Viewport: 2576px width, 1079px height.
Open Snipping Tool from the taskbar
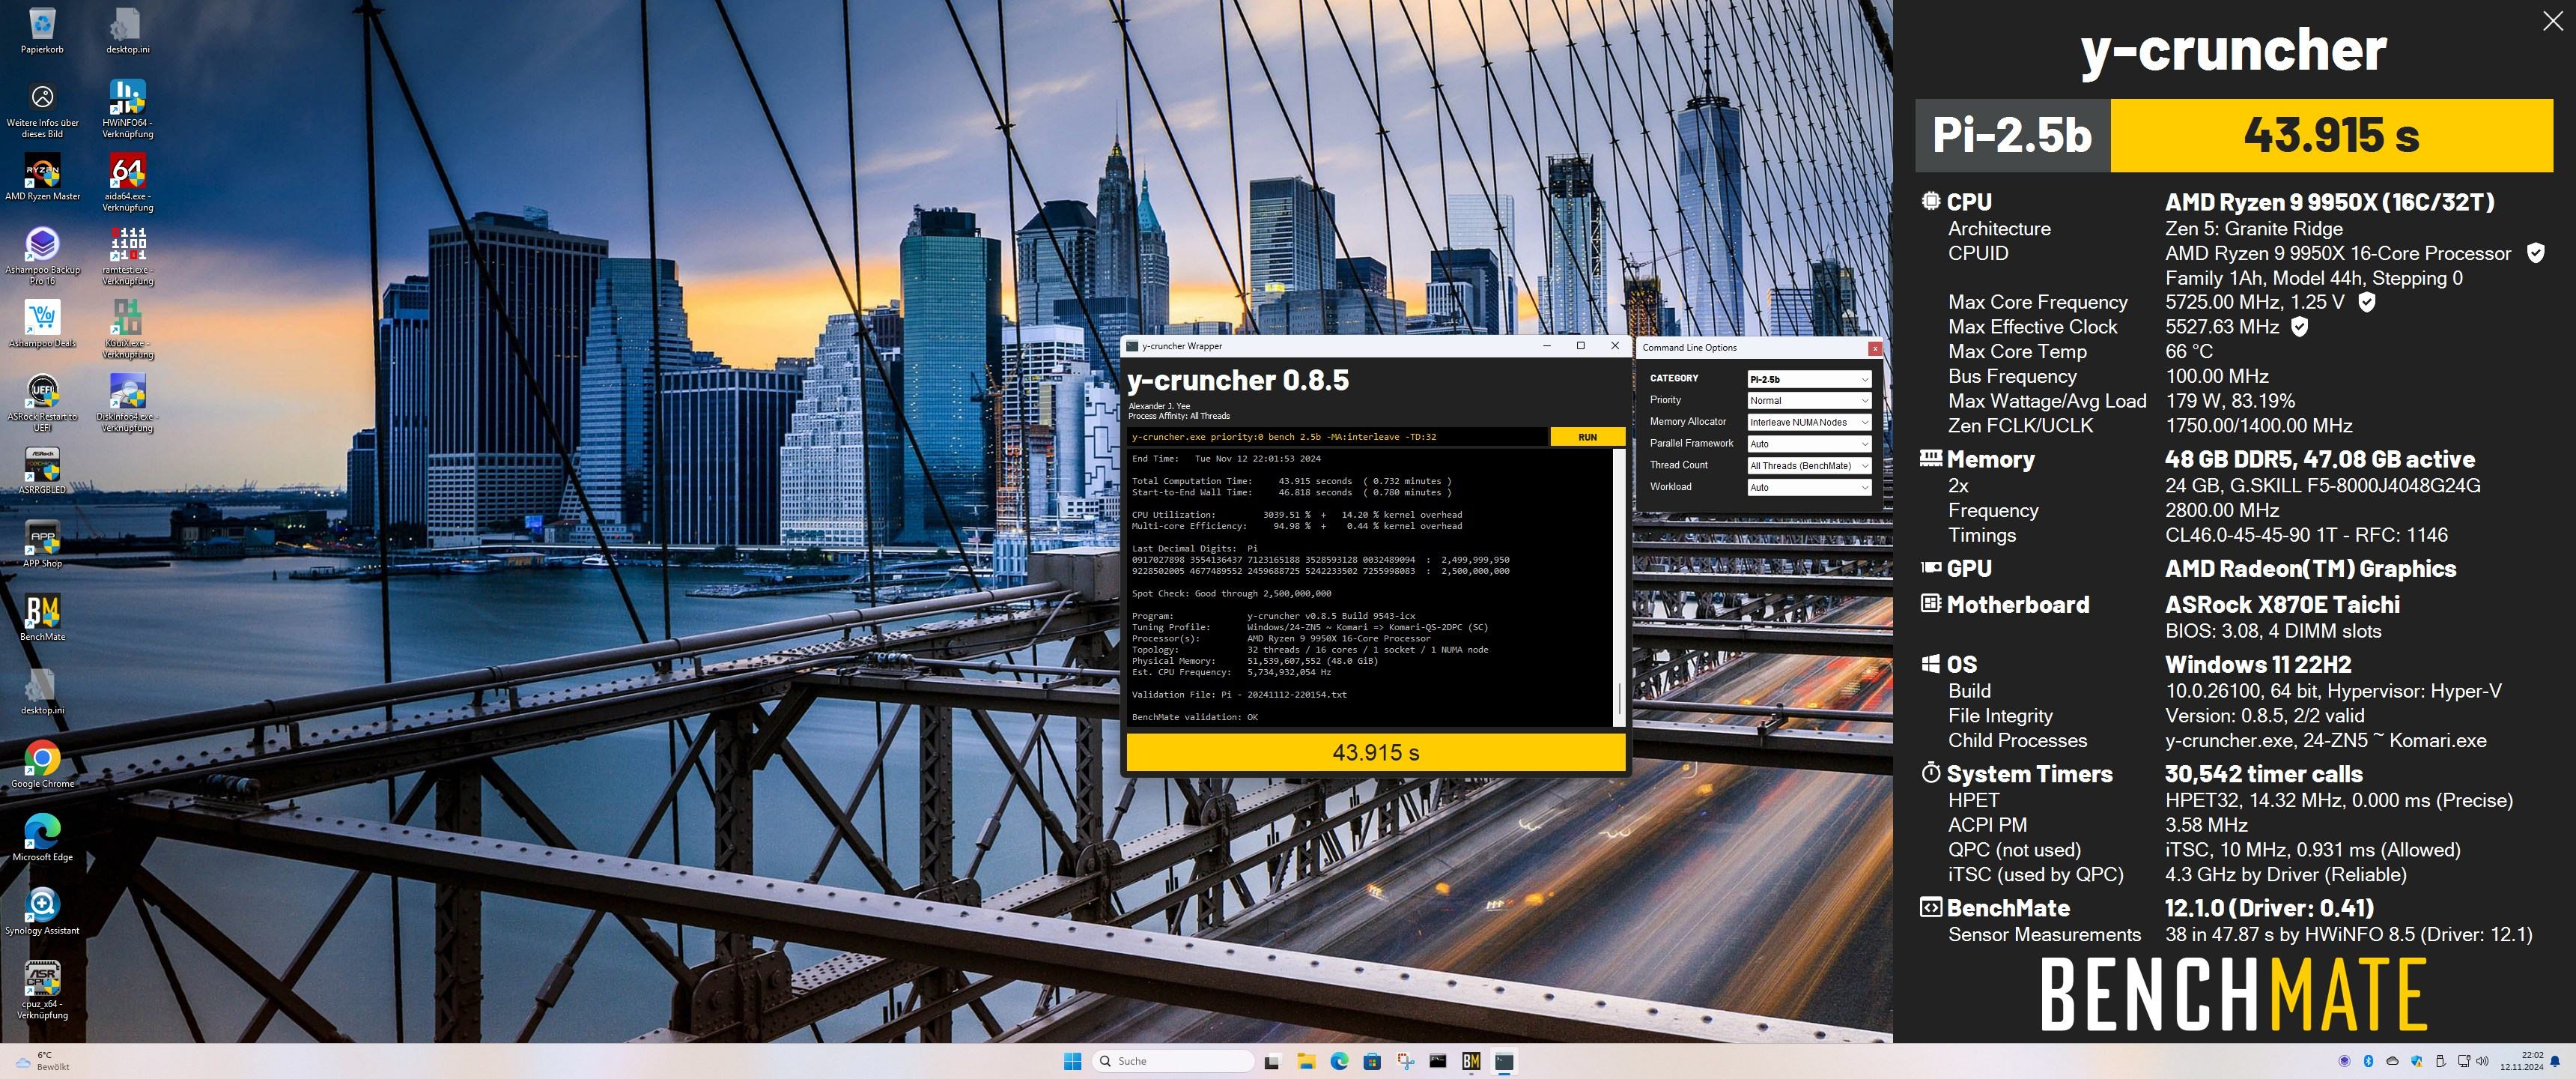point(1405,1061)
